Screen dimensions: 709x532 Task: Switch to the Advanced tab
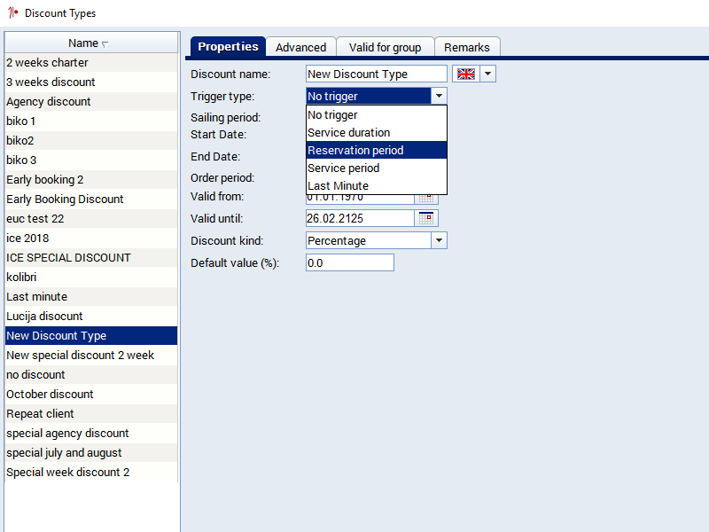[x=300, y=47]
